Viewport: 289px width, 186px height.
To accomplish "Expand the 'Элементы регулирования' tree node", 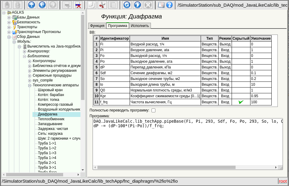I will click(30, 71).
